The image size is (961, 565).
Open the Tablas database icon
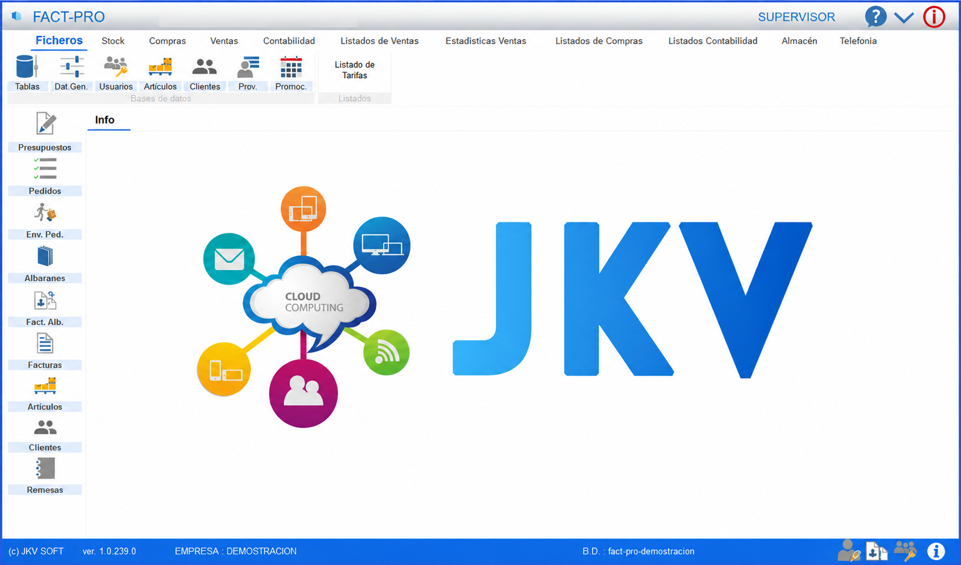pos(27,72)
